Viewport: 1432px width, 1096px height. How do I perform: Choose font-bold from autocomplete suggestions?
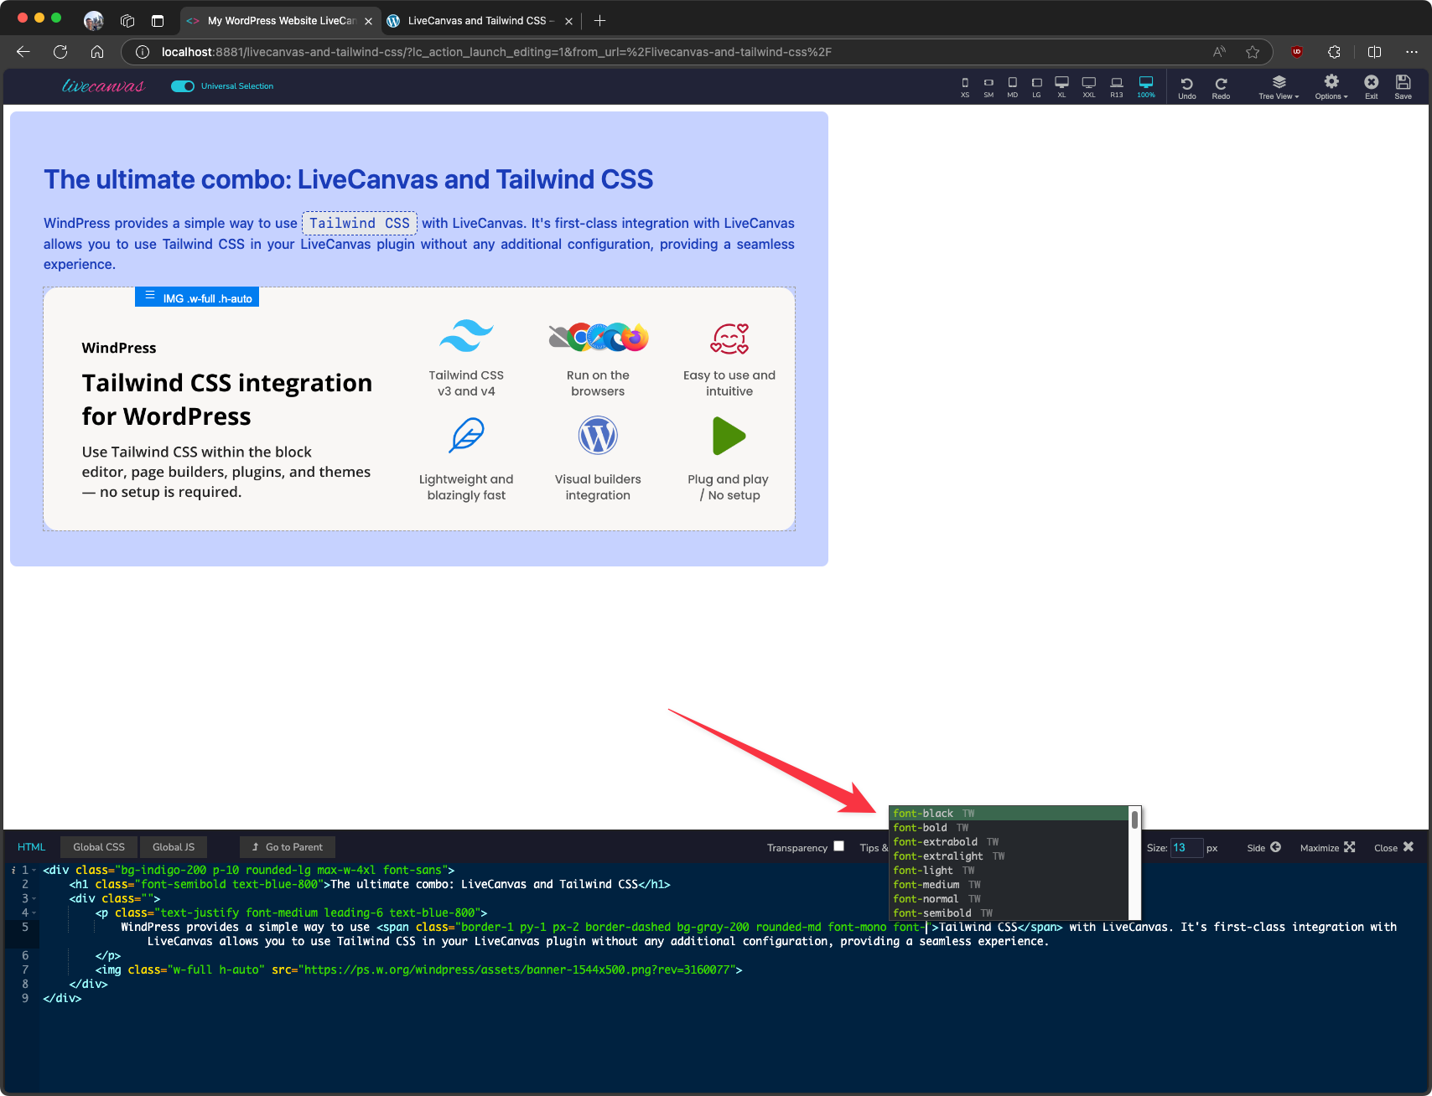click(x=921, y=828)
